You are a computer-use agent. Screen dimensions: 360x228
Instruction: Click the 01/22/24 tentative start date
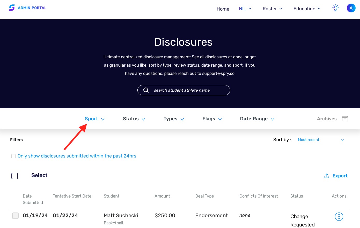click(x=65, y=215)
